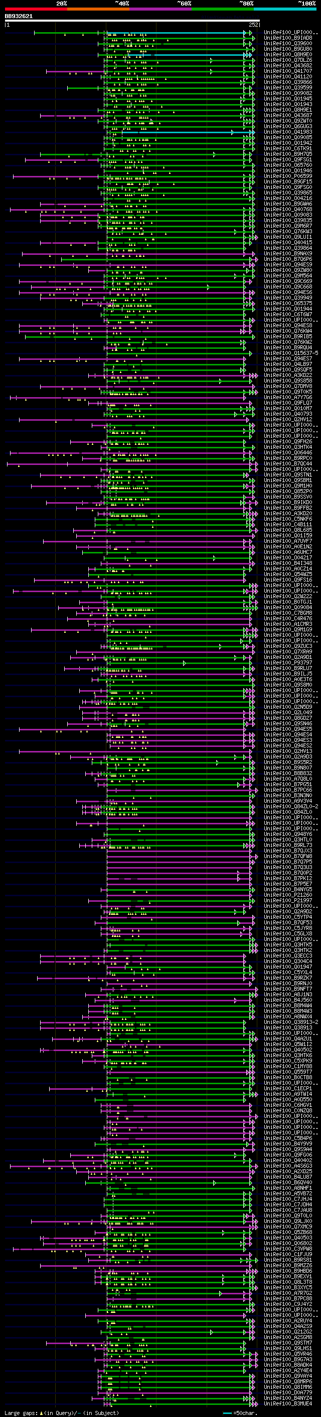
Task: Select hit label UniRef100_C7BGM8
Action: (x=288, y=613)
